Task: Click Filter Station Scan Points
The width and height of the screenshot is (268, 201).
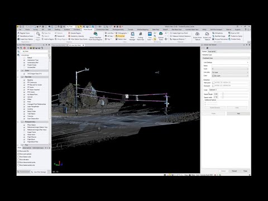Action: click(x=78, y=39)
